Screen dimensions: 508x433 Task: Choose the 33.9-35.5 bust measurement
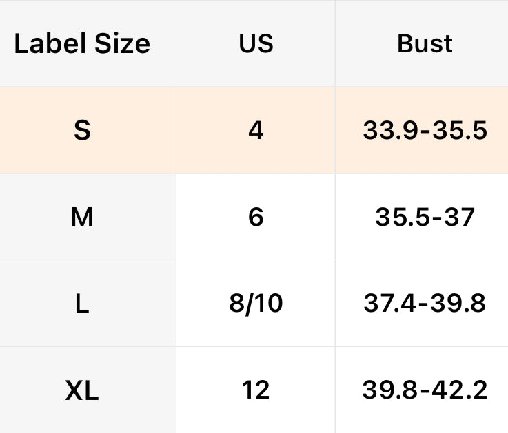425,131
